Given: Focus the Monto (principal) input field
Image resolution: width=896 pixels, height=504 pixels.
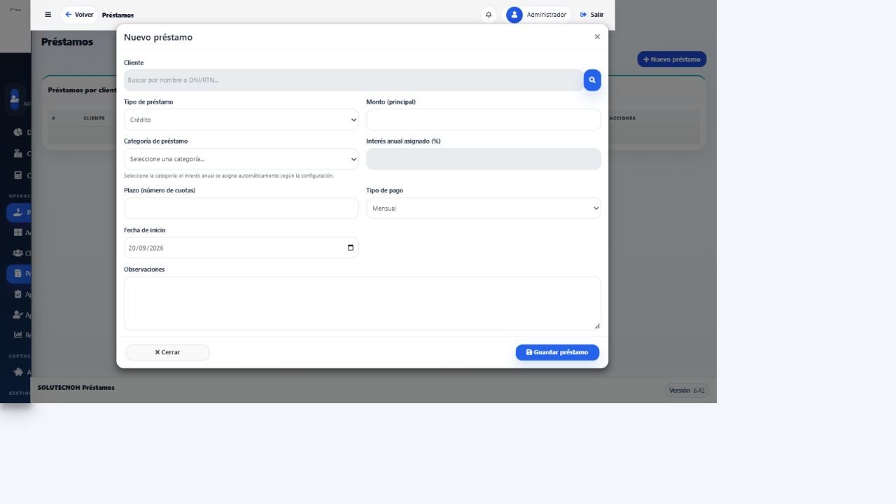Looking at the screenshot, I should (x=484, y=120).
